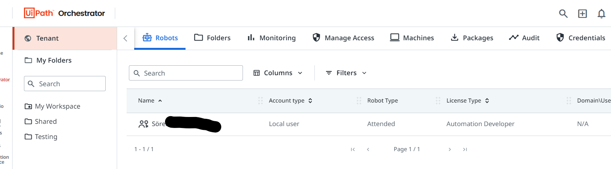Sort by the Account type column
The image size is (611, 169).
click(290, 101)
